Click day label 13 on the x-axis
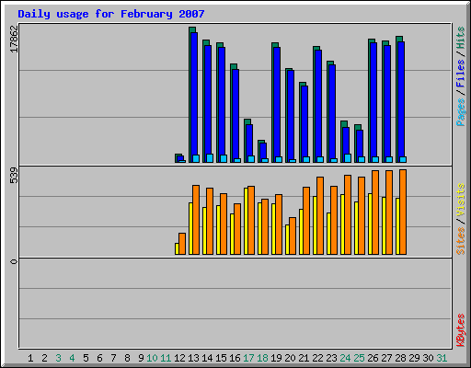The height and width of the screenshot is (368, 471). click(x=193, y=358)
